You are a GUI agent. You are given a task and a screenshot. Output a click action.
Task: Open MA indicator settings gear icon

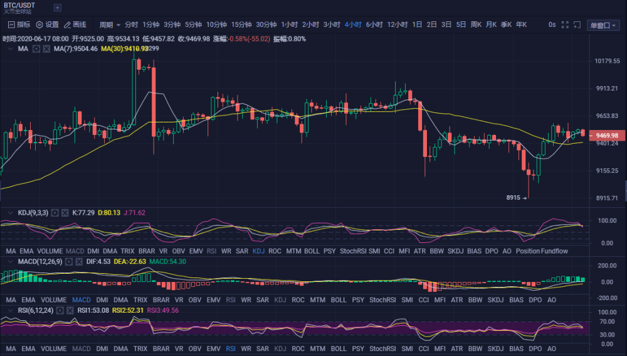(x=36, y=49)
